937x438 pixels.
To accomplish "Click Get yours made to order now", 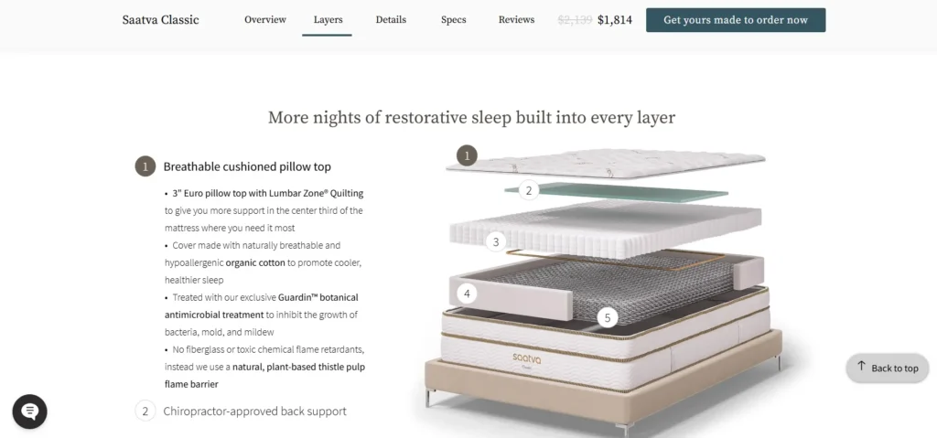I will [x=736, y=20].
